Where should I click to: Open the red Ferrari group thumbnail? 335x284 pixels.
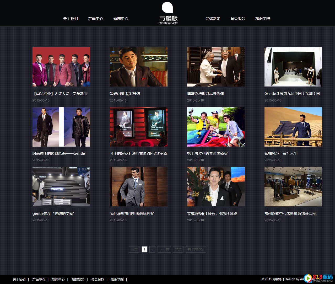coord(216,127)
